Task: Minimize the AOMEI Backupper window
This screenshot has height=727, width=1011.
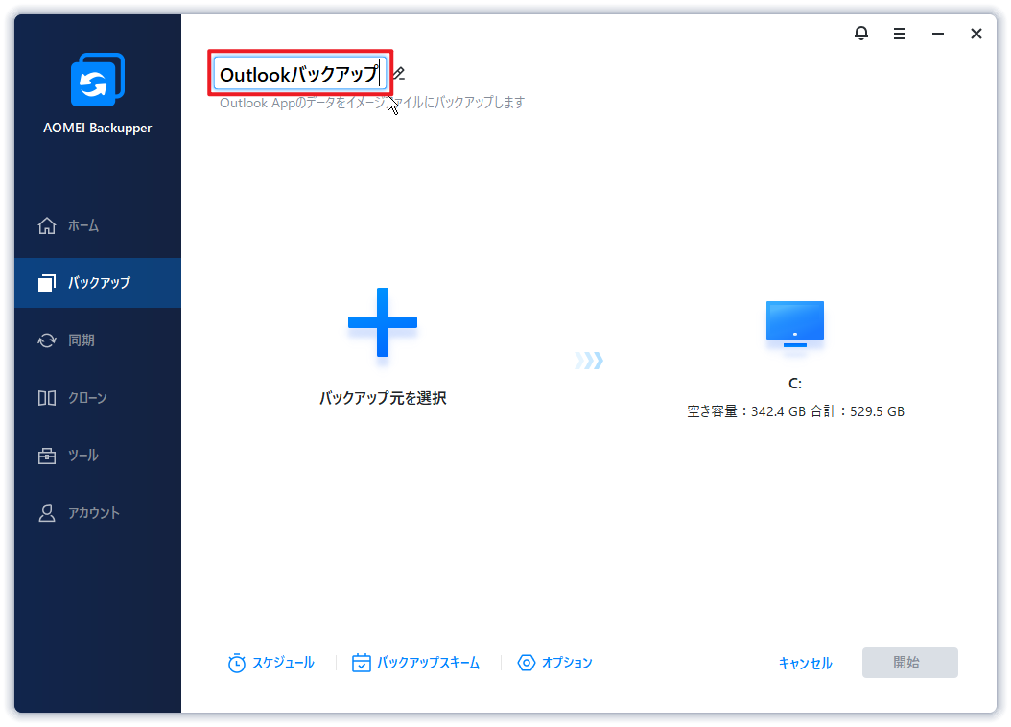Action: click(938, 34)
